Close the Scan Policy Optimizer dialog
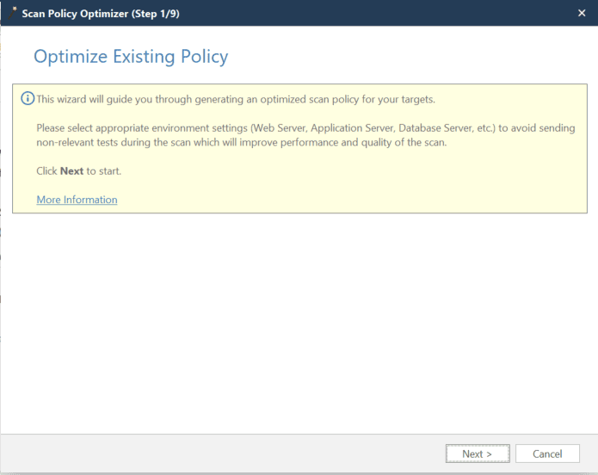The image size is (598, 475). click(582, 13)
